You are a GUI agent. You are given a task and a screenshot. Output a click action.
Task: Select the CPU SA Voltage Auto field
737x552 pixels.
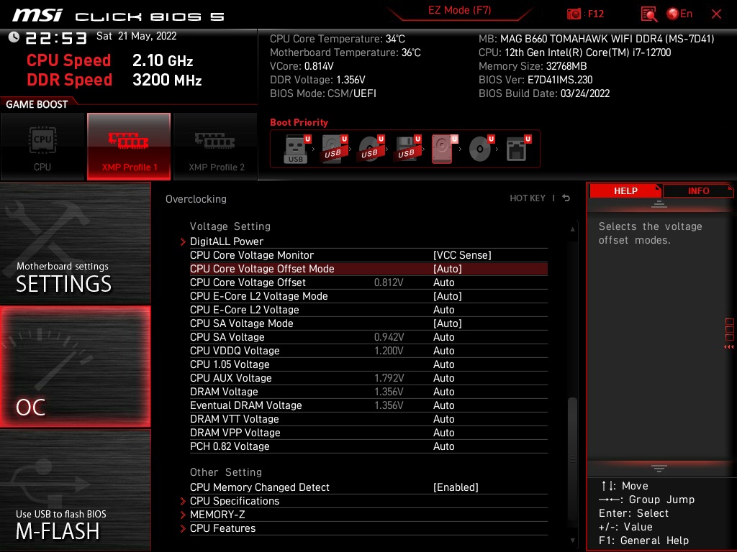click(x=443, y=337)
